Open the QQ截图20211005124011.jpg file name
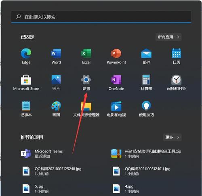 (x=147, y=169)
